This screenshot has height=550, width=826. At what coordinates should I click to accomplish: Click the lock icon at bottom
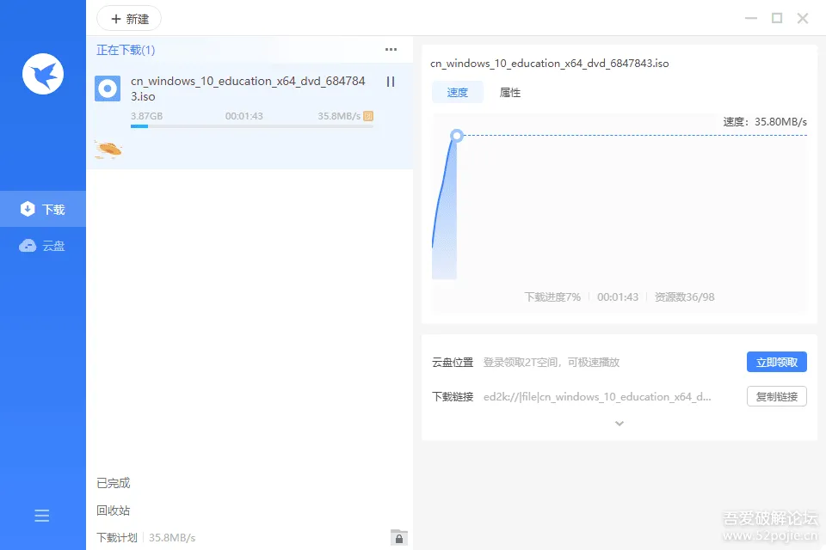pyautogui.click(x=398, y=537)
